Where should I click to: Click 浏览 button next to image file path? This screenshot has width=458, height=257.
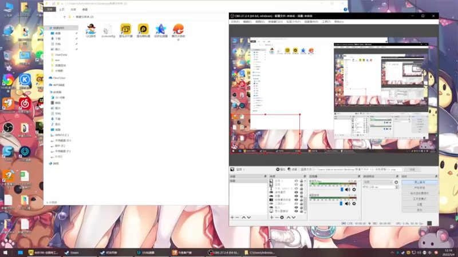(x=412, y=169)
